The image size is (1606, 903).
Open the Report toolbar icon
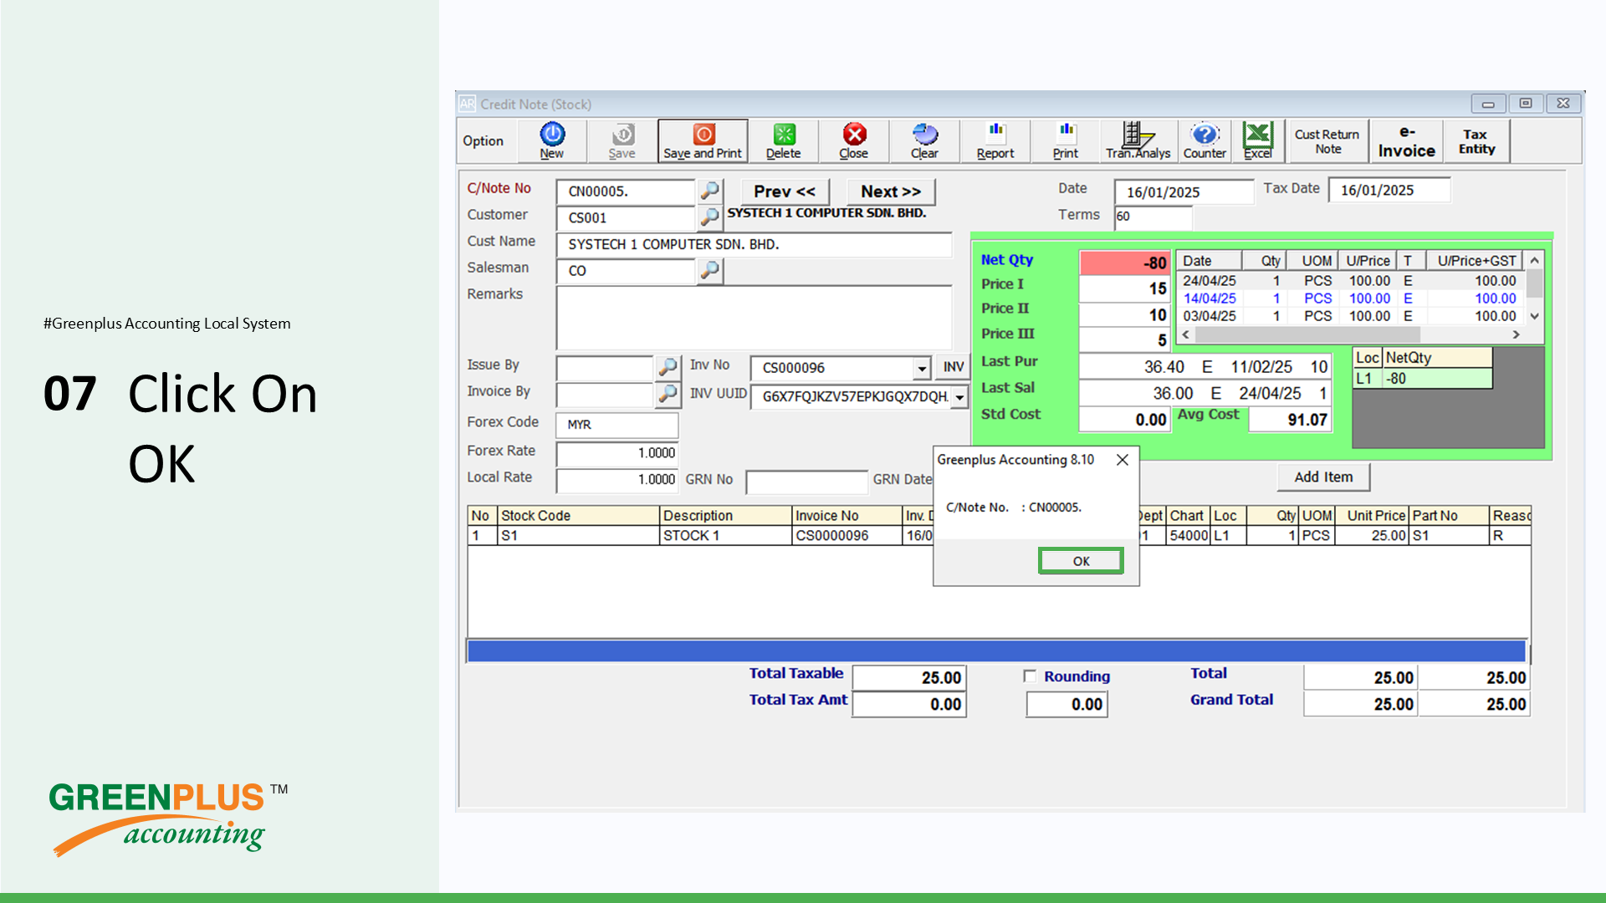(995, 140)
